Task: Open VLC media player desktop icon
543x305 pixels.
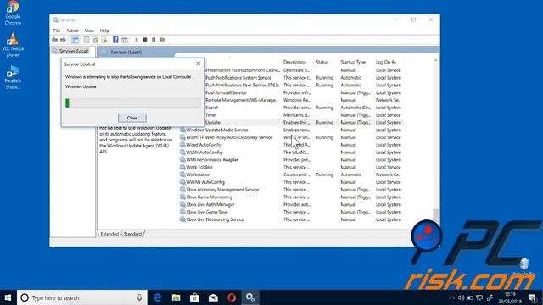Action: (13, 45)
